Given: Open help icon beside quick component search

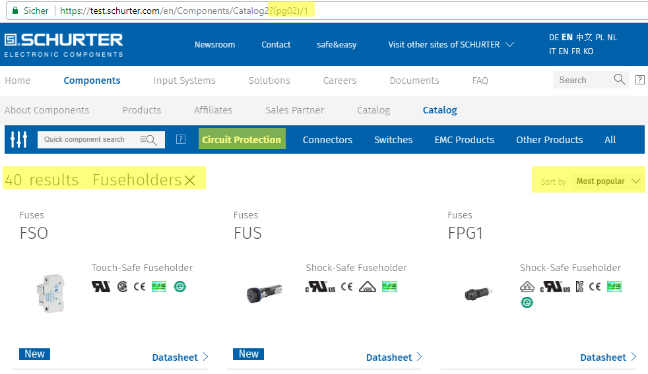Looking at the screenshot, I should pos(181,139).
